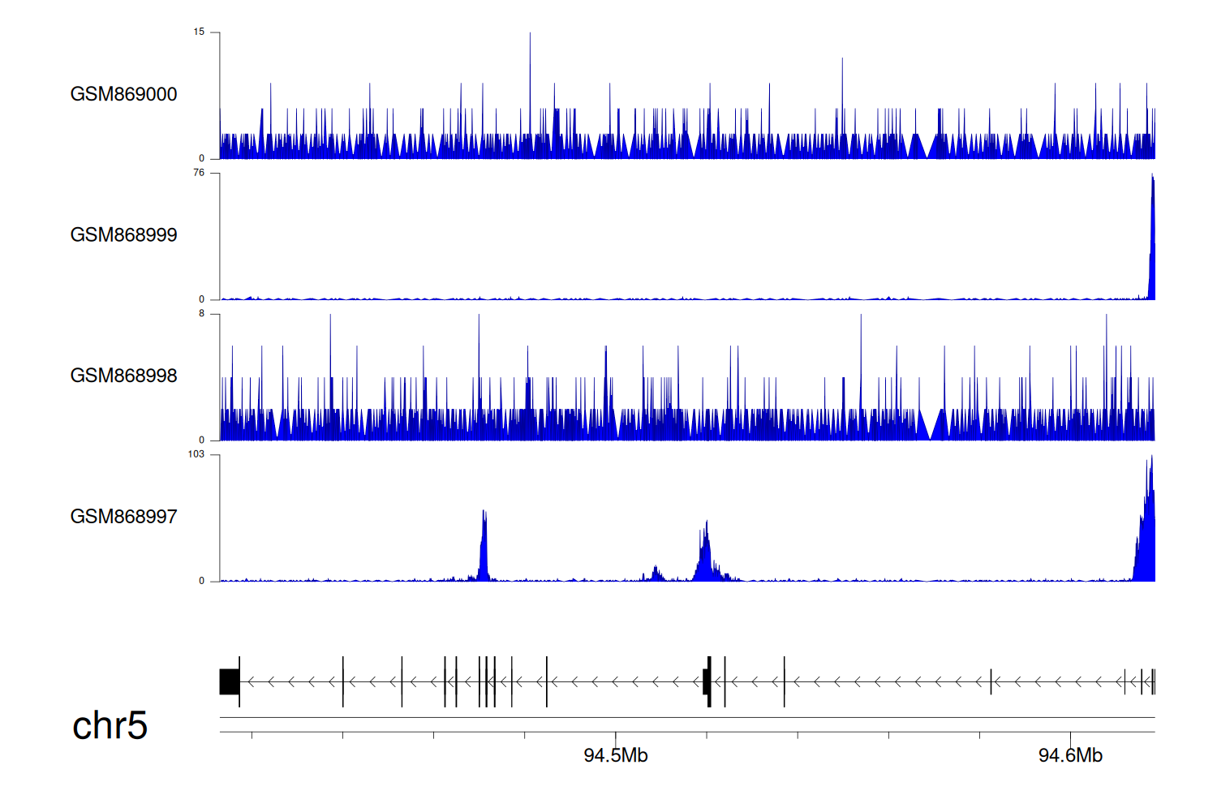Click the 94.6Mb axis position label
1217x795 pixels.
(x=1070, y=755)
